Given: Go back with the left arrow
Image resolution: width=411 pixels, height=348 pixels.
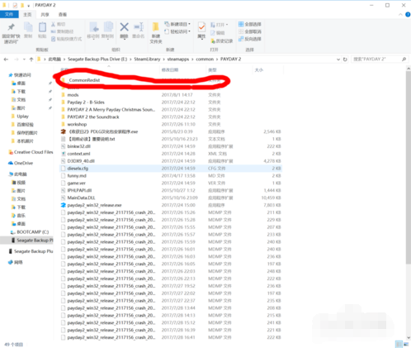Looking at the screenshot, I should click(x=6, y=60).
